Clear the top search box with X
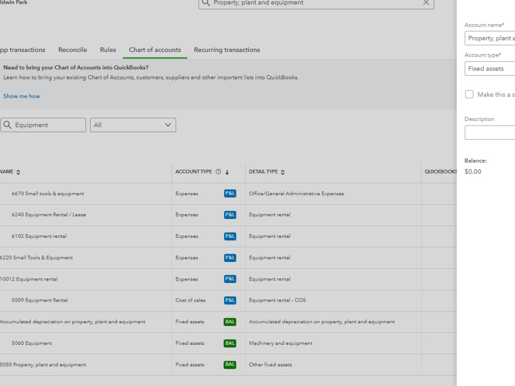This screenshot has width=515, height=386. tap(426, 3)
